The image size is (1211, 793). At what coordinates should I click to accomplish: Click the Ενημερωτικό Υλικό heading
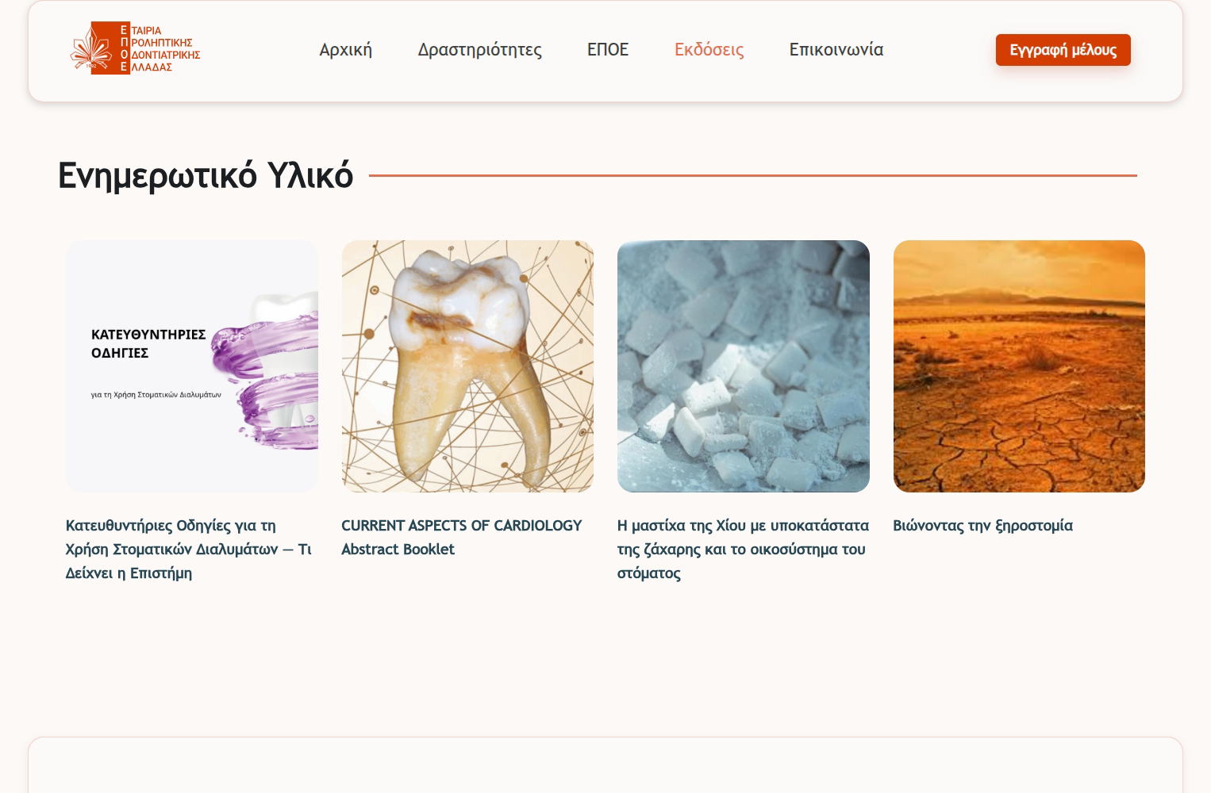pyautogui.click(x=206, y=174)
